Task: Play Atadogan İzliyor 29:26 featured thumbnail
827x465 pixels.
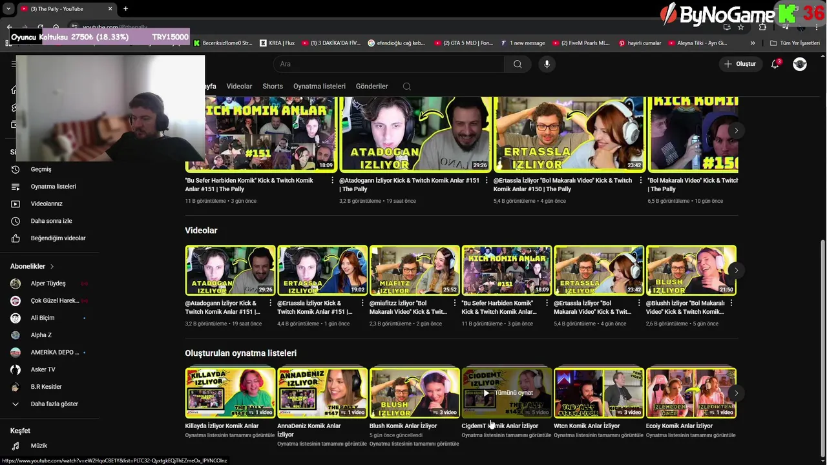Action: (x=415, y=134)
